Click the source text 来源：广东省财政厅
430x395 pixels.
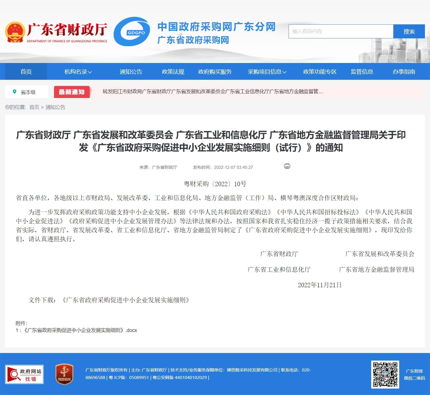(158, 167)
